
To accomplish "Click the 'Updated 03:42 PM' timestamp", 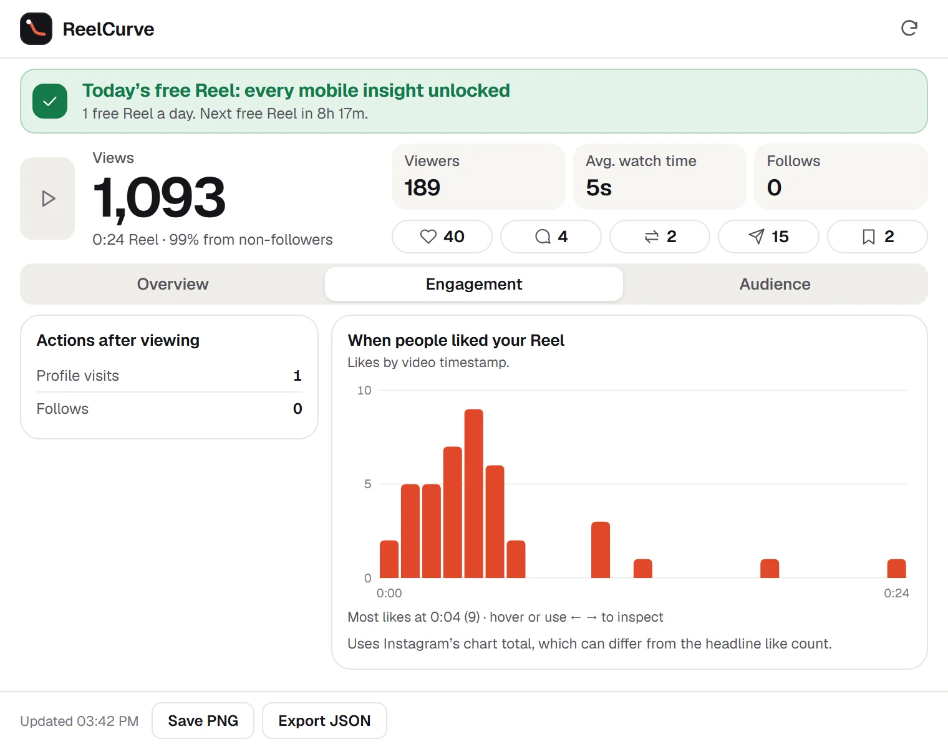I will pyautogui.click(x=79, y=721).
